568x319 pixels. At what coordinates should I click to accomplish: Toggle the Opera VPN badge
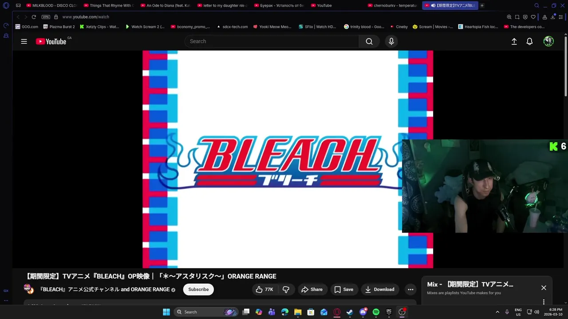click(46, 17)
